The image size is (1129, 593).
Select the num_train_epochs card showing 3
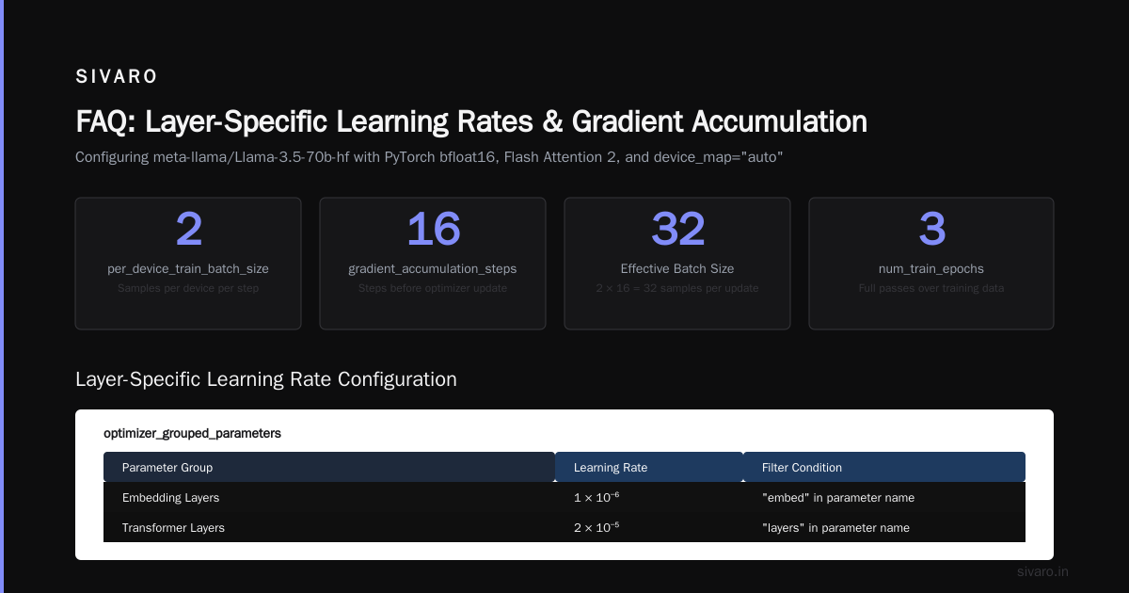pyautogui.click(x=931, y=264)
